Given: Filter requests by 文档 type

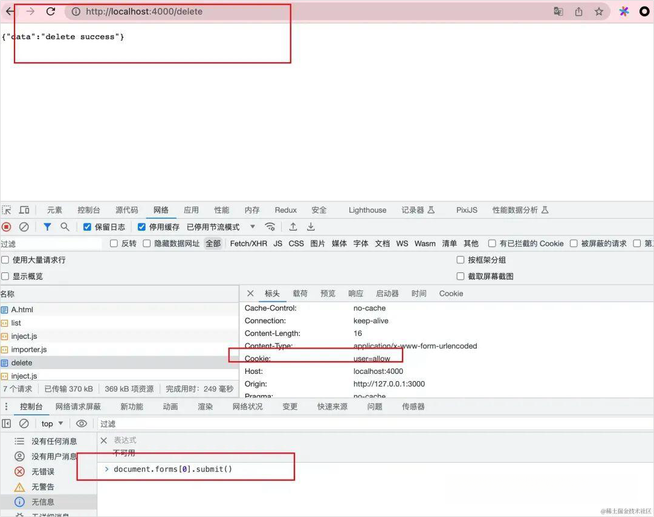Looking at the screenshot, I should [383, 243].
